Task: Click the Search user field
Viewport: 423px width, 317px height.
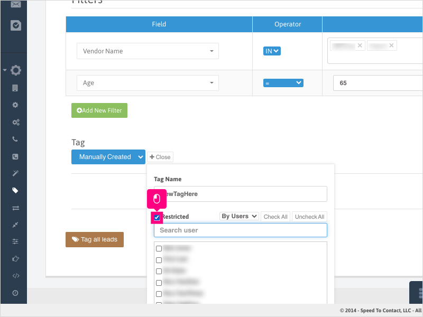Action: [241, 230]
